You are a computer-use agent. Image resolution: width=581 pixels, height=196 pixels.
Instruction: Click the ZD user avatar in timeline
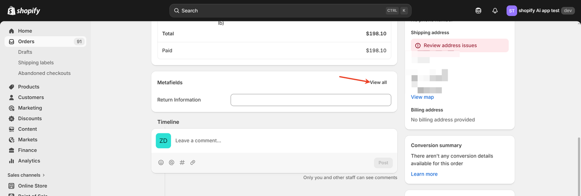163,141
